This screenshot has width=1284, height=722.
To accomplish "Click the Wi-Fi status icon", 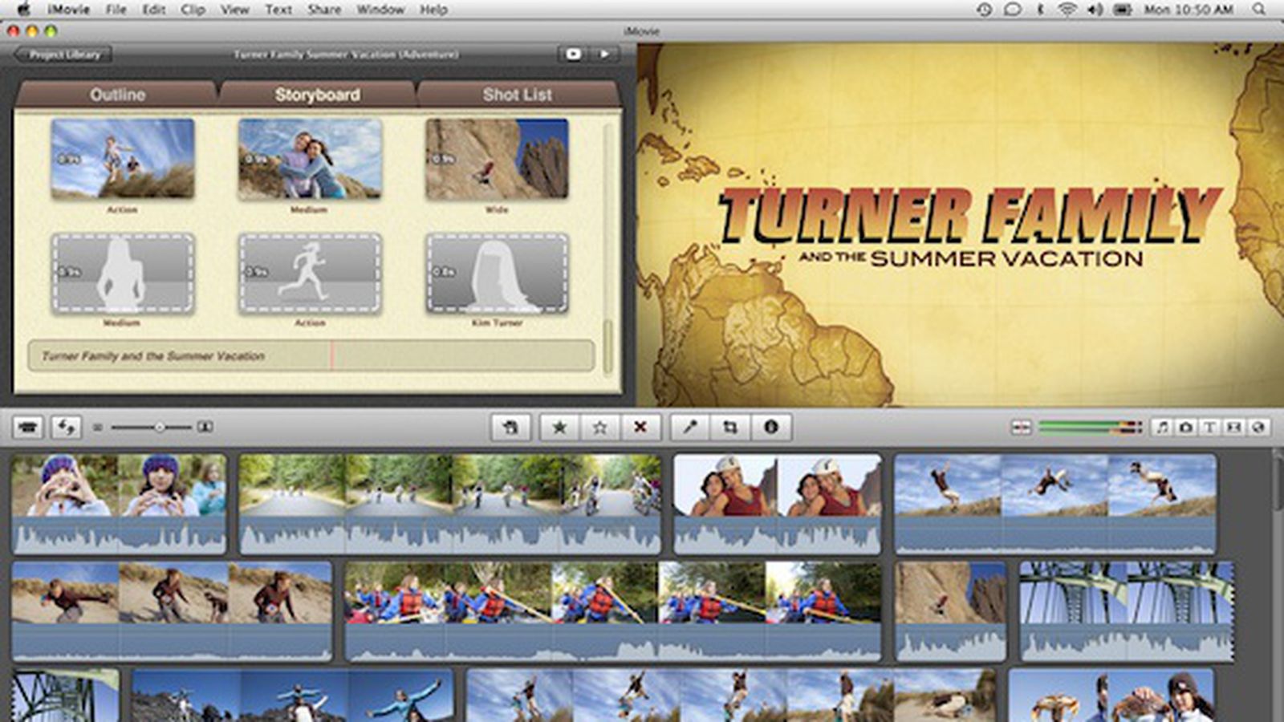I will coord(1067,10).
